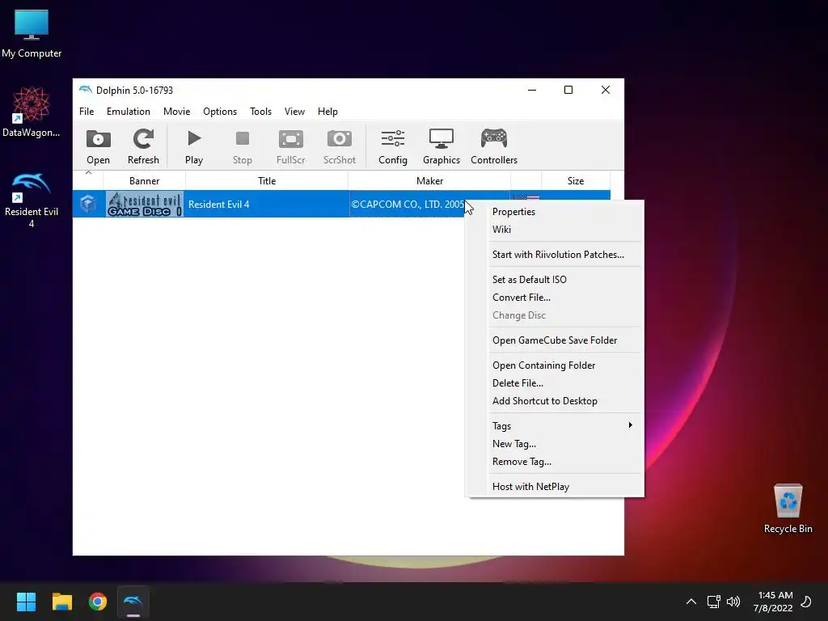Choose Wiki from the context menu
828x621 pixels.
pos(555,229)
